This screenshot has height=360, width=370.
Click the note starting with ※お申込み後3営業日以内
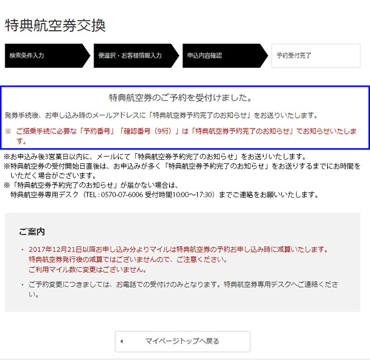pos(154,156)
